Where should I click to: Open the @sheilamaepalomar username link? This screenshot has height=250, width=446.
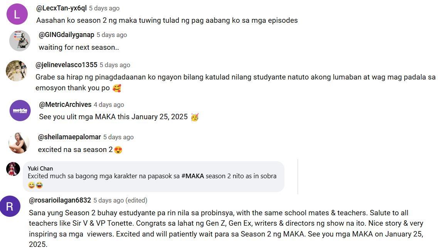pos(69,137)
